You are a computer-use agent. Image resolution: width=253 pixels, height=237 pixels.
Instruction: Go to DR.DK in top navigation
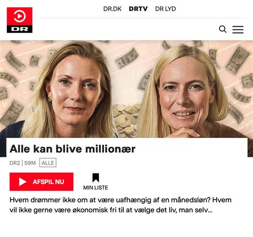(112, 9)
